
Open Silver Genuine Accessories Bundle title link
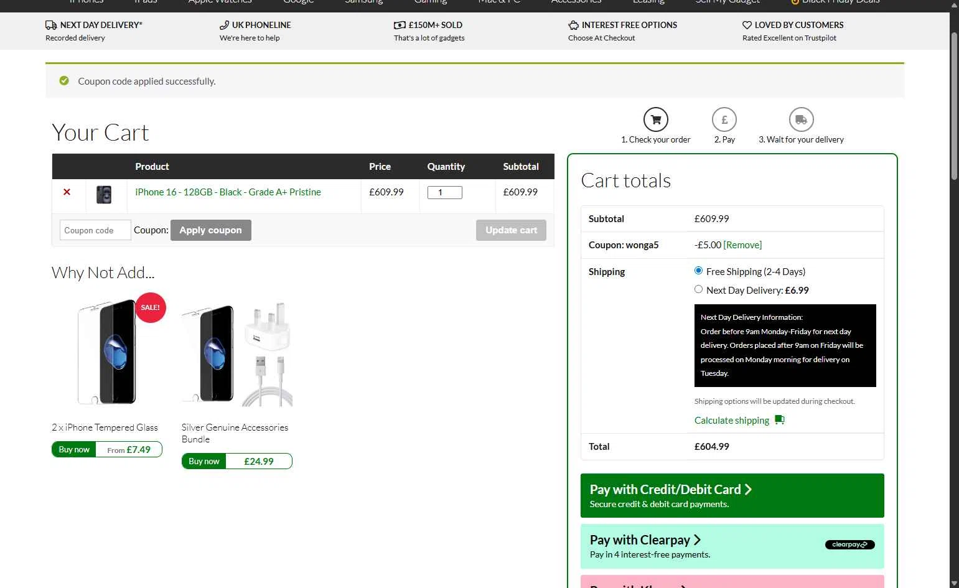235,433
